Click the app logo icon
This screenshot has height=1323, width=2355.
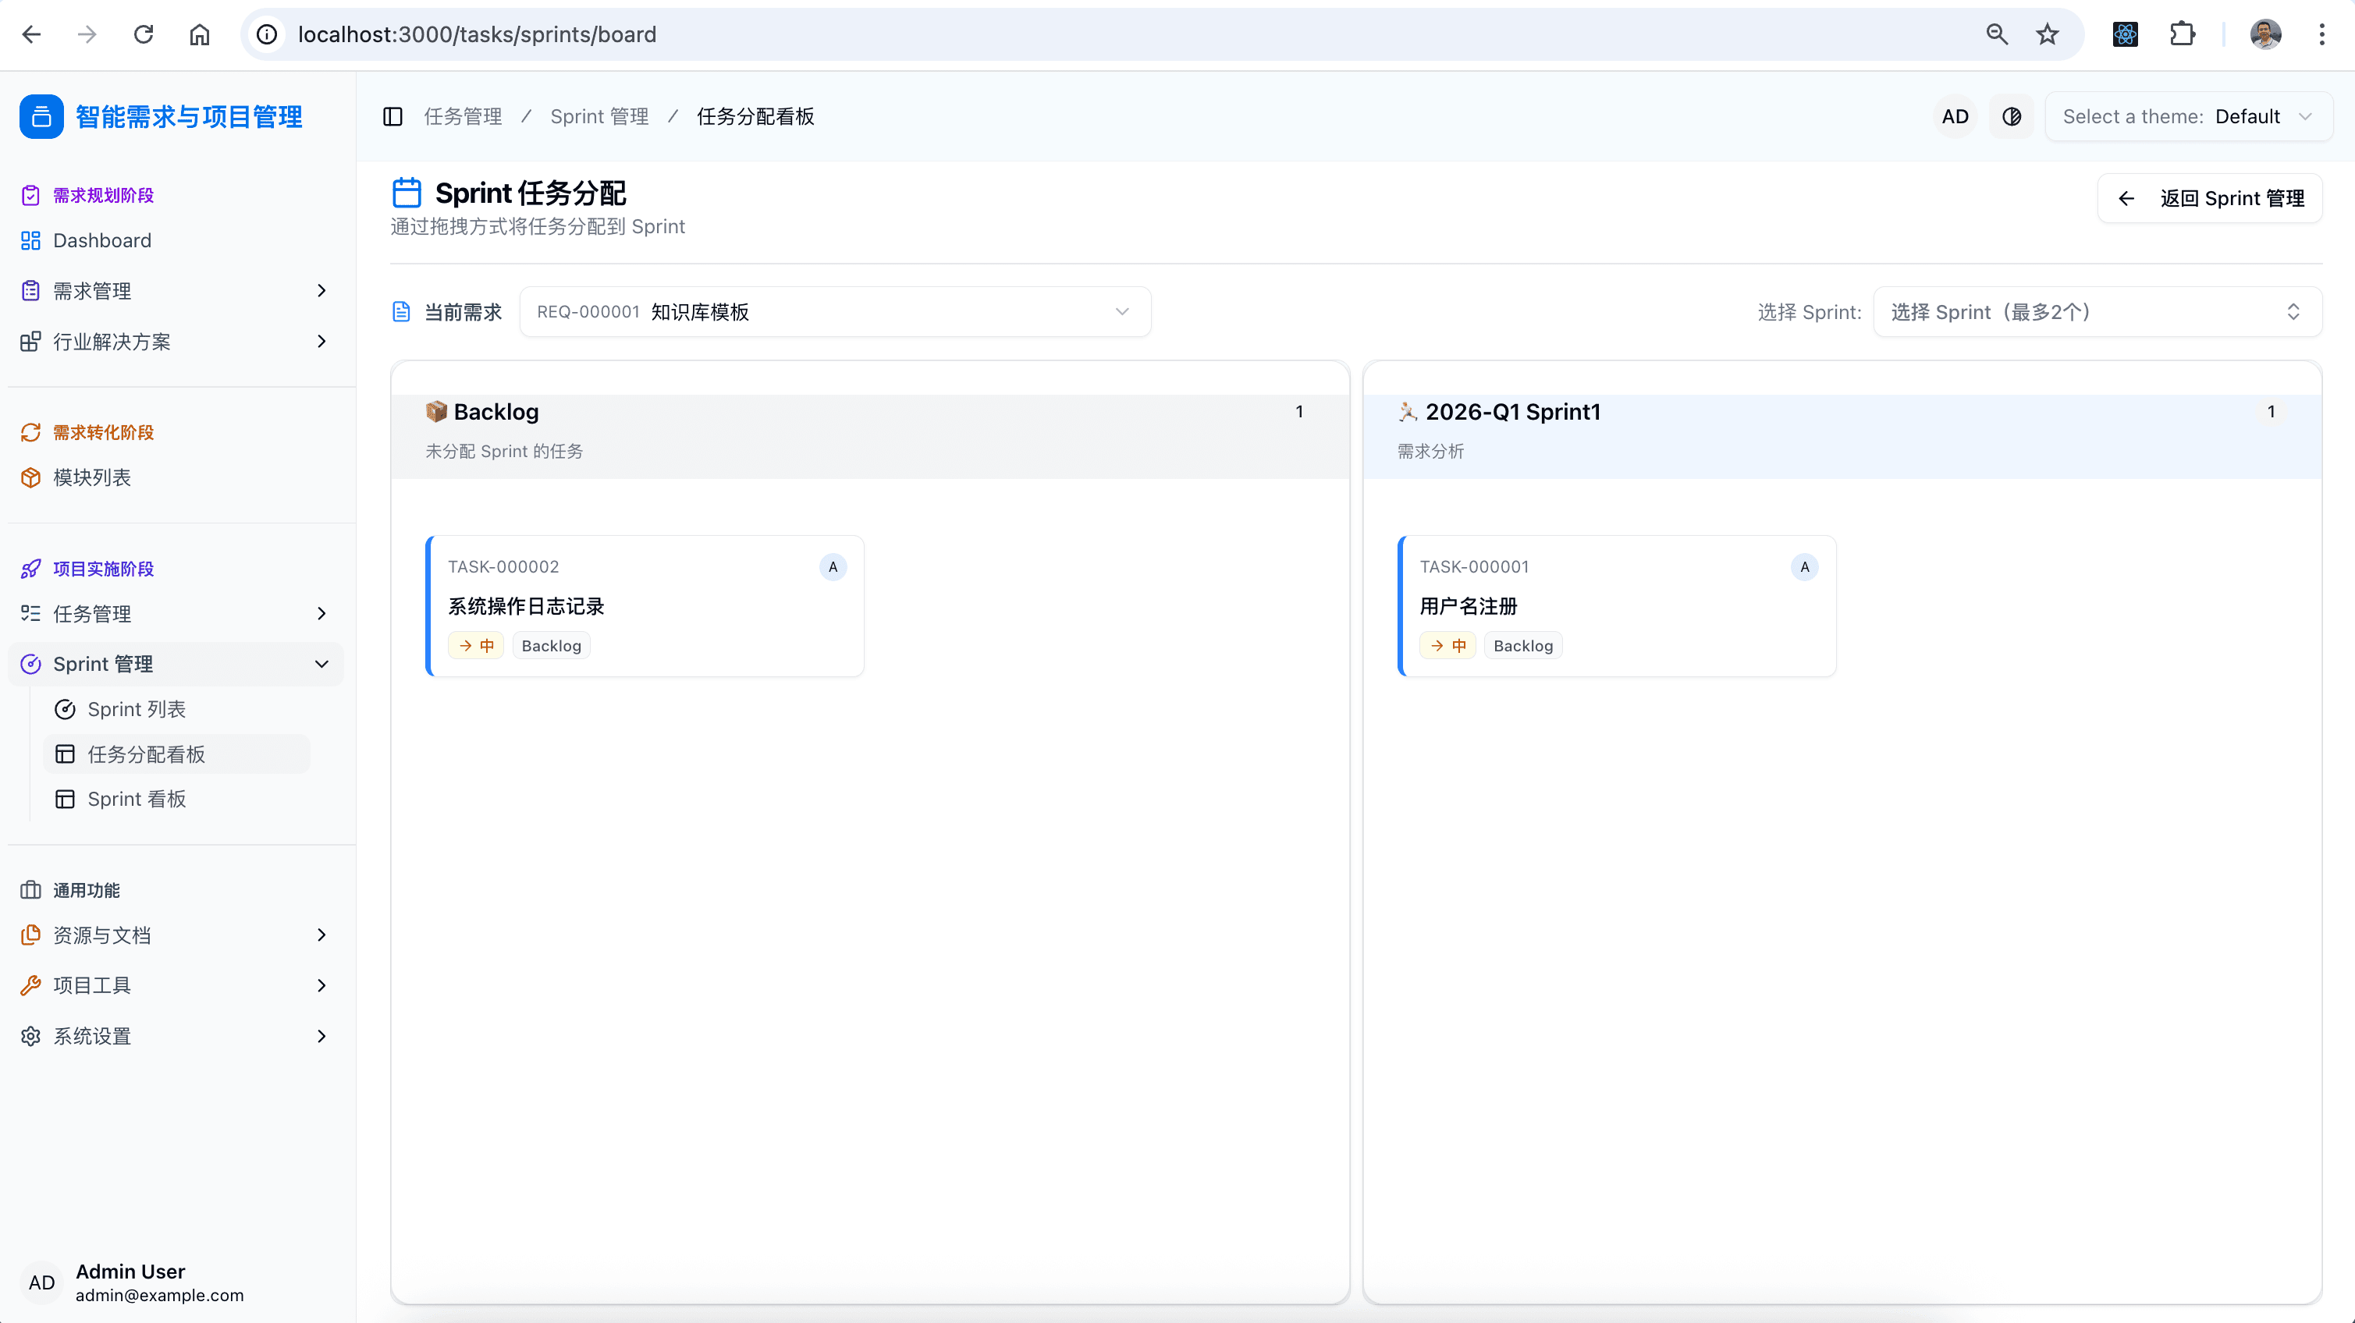pyautogui.click(x=41, y=116)
